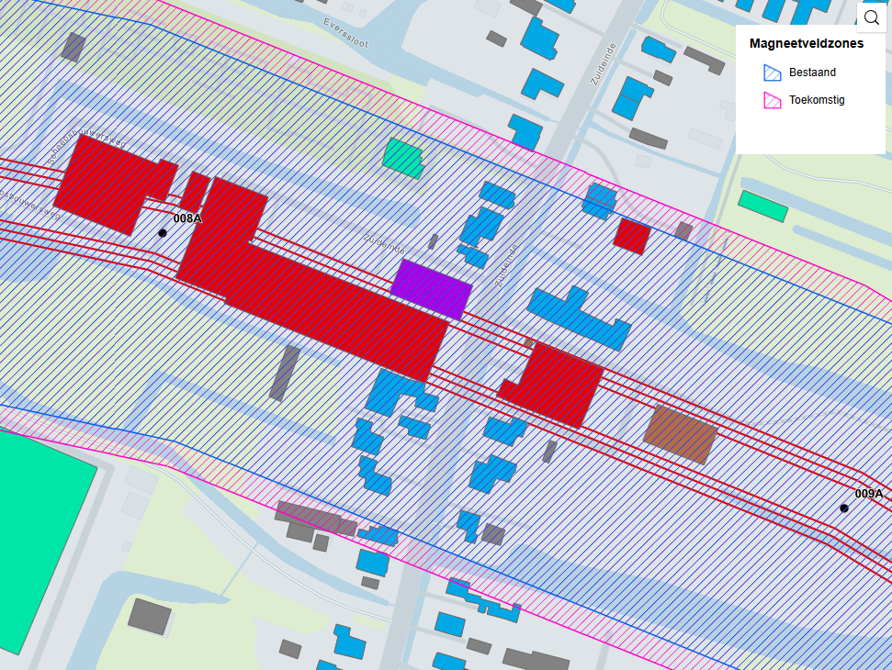Click the tall narrow grey building
Image resolution: width=892 pixels, height=670 pixels.
285,373
